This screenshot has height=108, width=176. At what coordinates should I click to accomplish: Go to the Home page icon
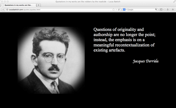[x=173, y=10]
